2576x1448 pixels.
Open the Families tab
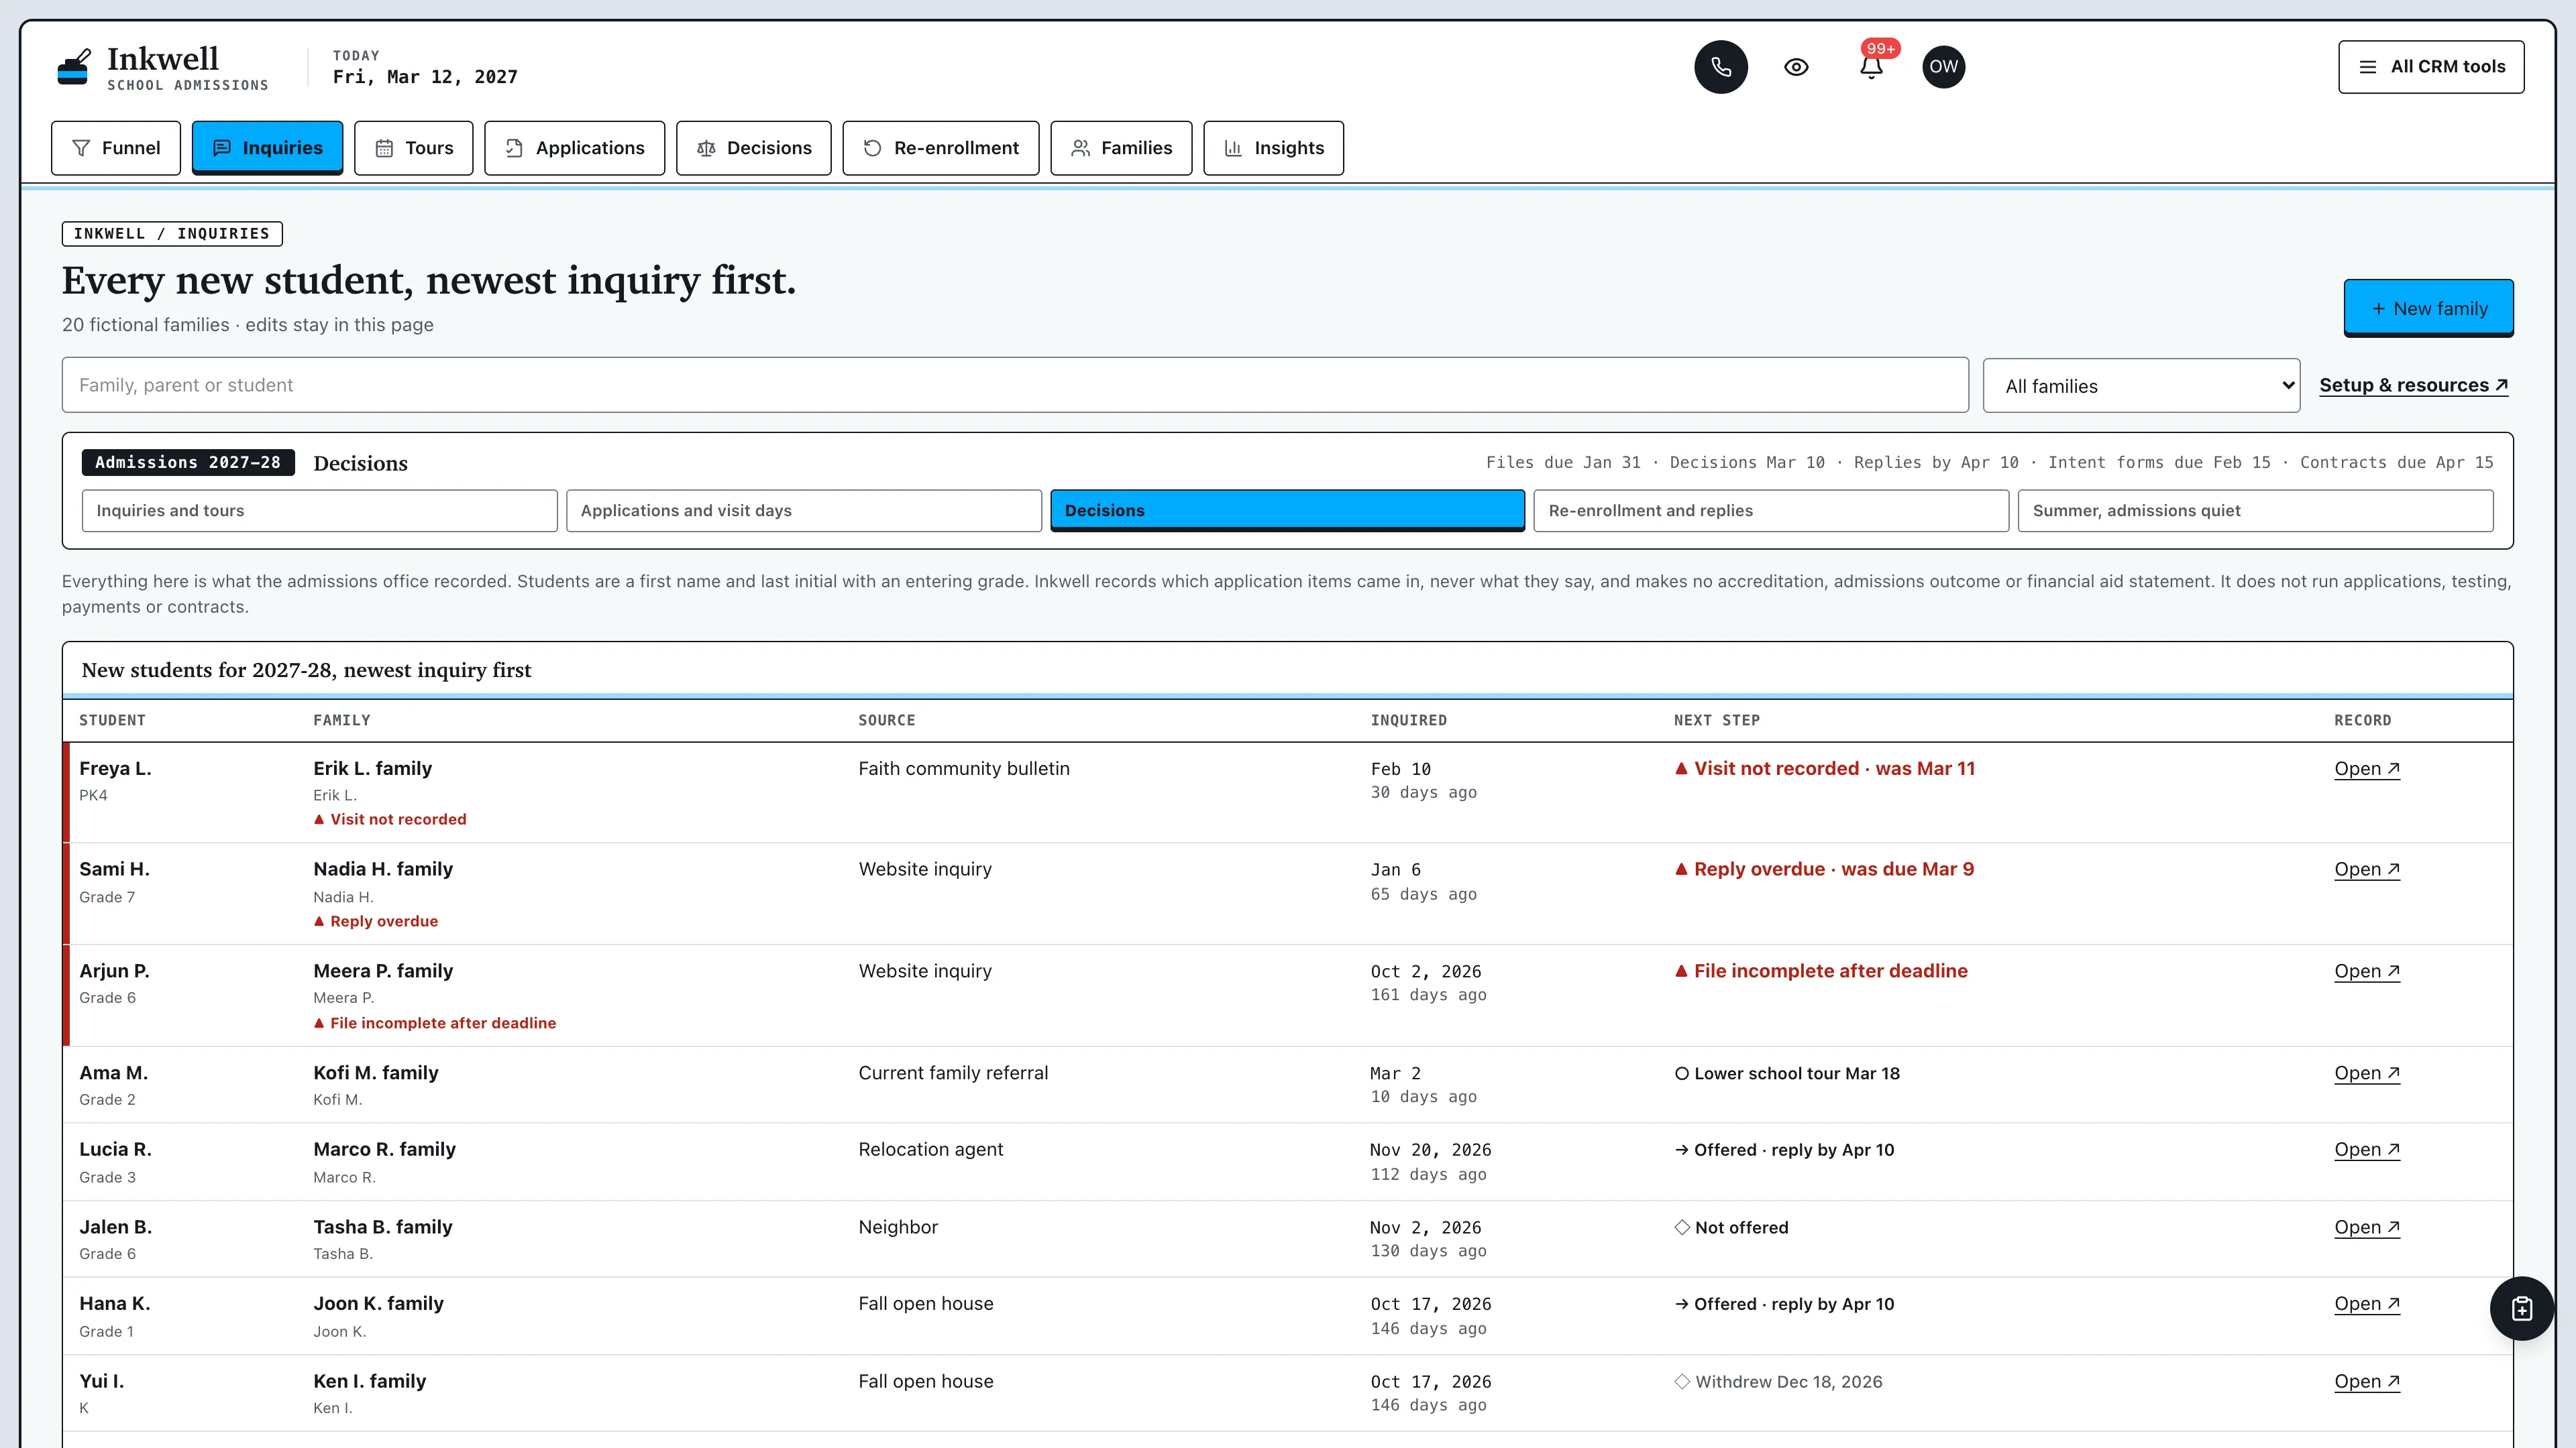point(1121,148)
